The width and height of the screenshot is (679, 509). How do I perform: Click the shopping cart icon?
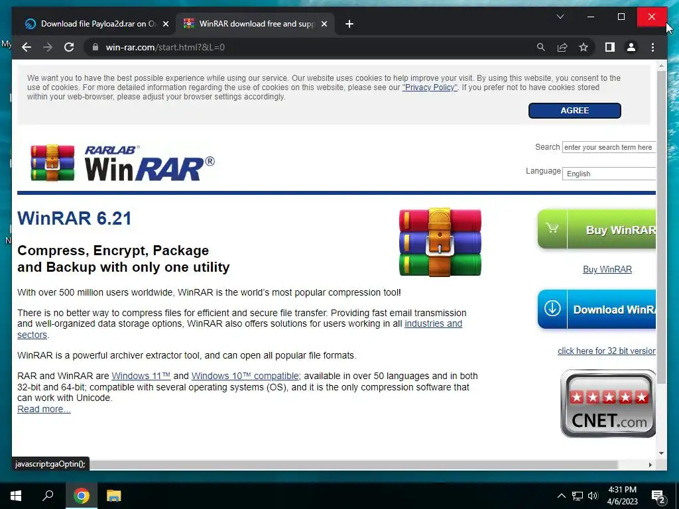[552, 228]
